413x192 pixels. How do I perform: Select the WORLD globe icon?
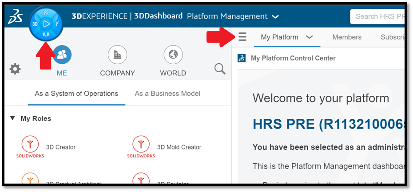[173, 55]
